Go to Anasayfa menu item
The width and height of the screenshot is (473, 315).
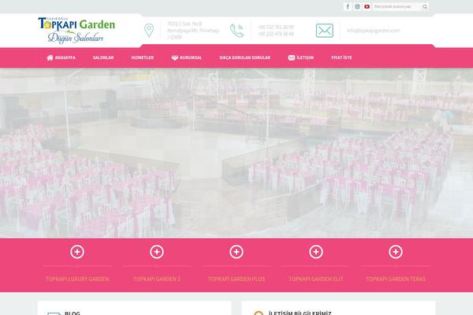pos(65,57)
